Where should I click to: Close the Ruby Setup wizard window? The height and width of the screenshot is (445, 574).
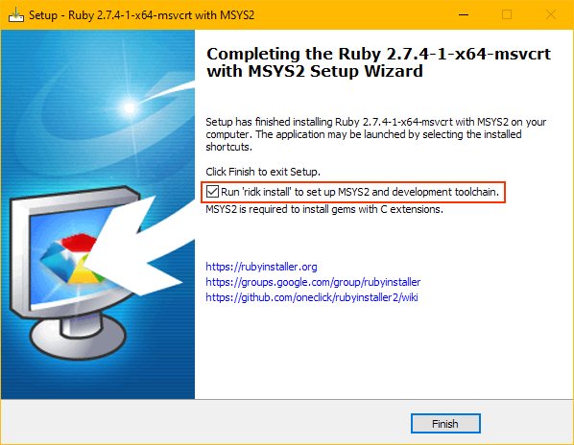[x=551, y=15]
